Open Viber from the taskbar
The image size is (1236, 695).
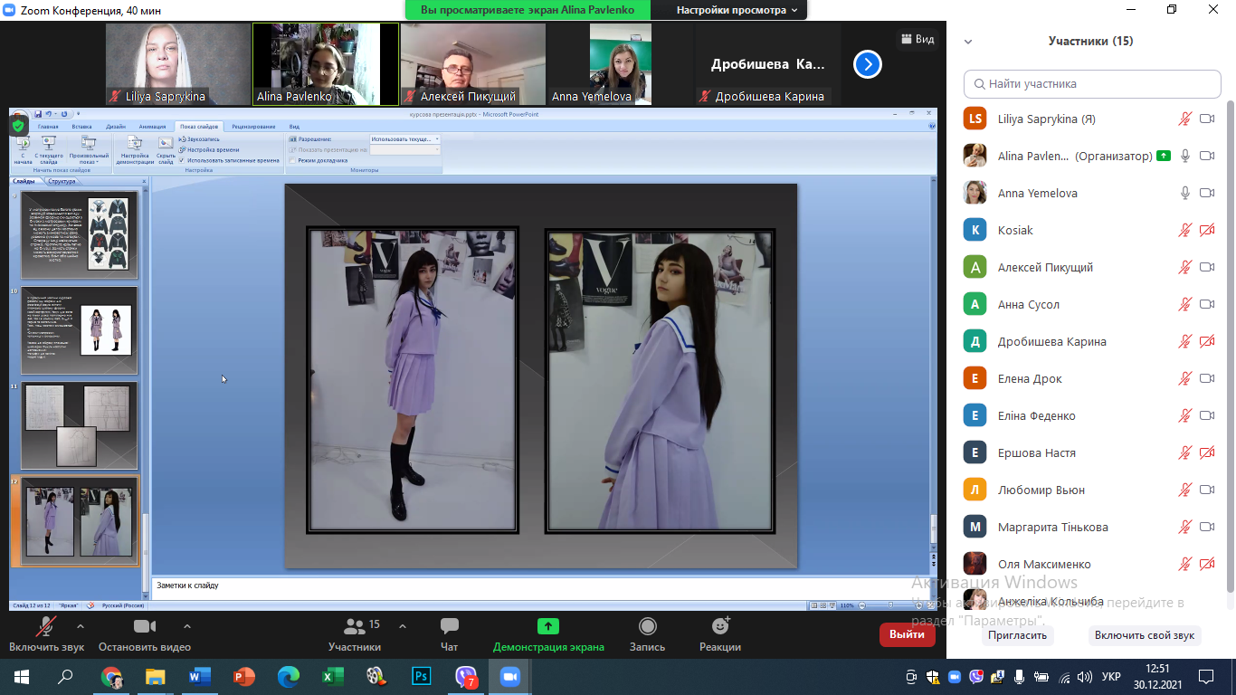coord(465,676)
